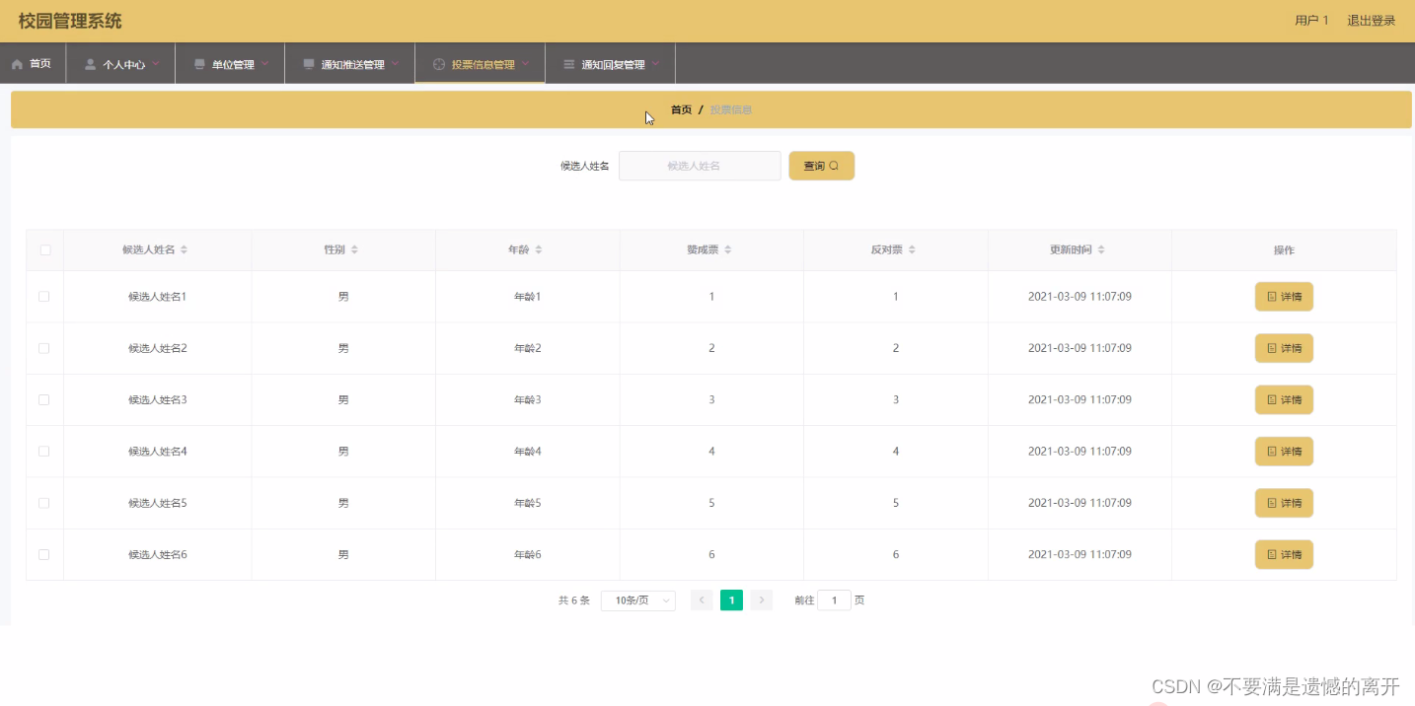Sort by 性别 column arrows

[354, 250]
